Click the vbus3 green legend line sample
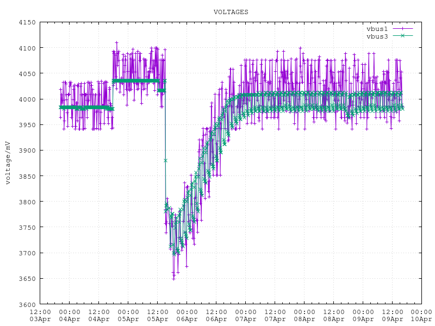This screenshot has width=435, height=326. point(401,36)
